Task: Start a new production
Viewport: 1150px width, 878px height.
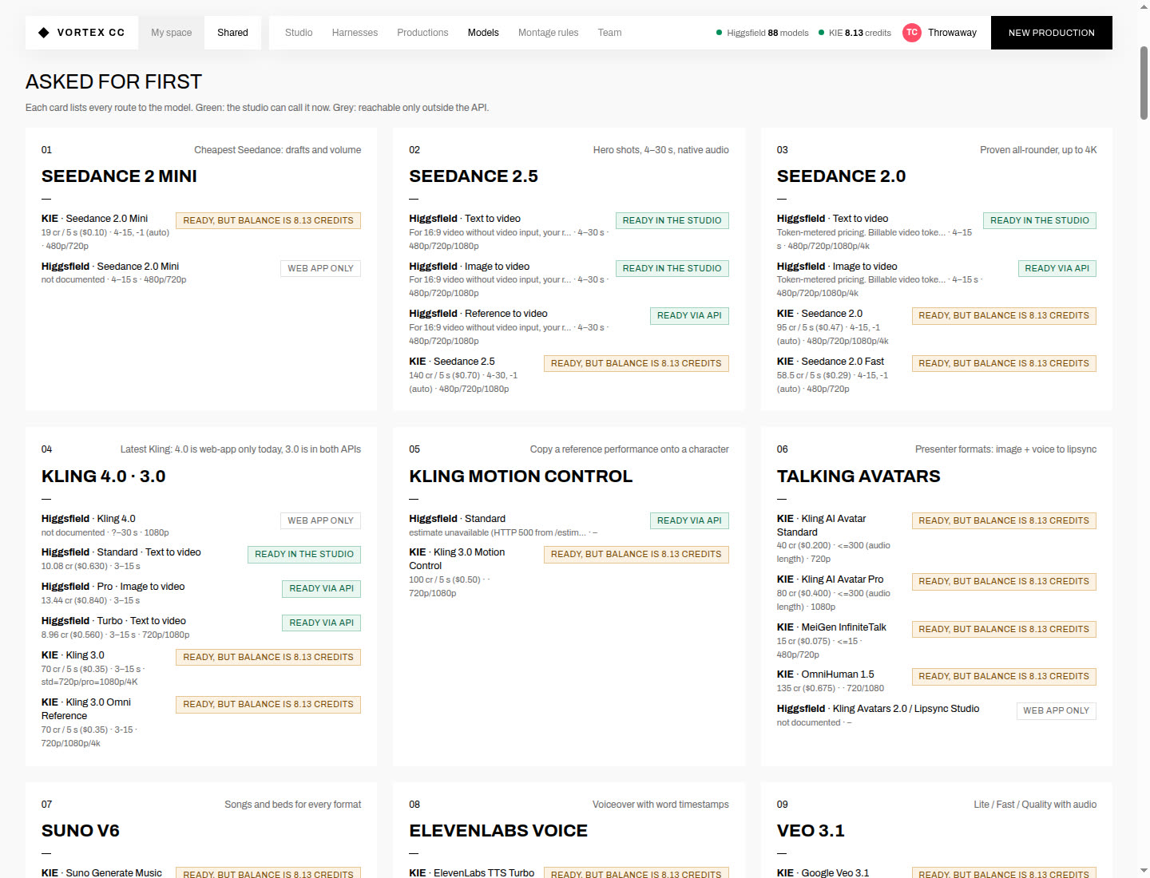Action: (x=1051, y=33)
